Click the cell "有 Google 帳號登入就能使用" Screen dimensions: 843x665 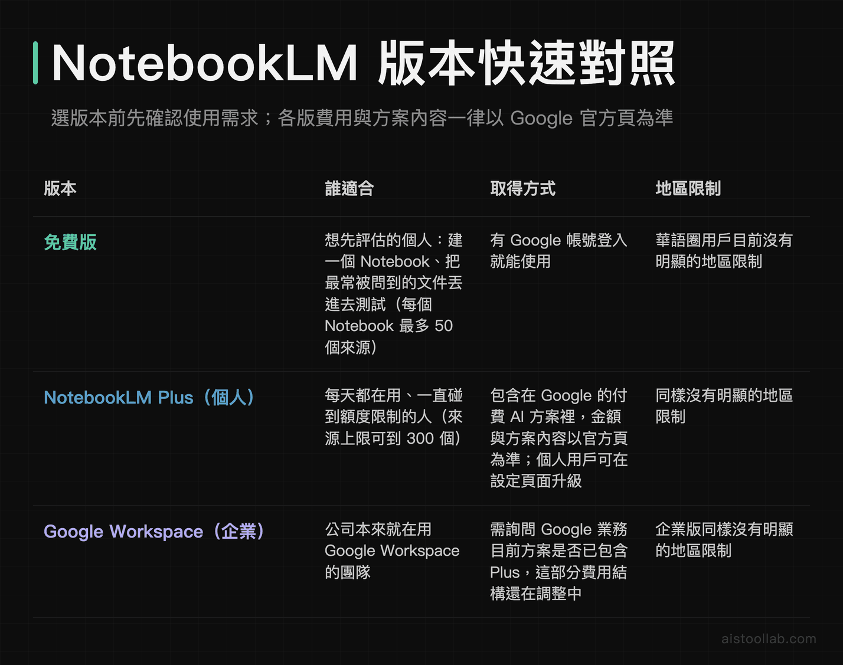pos(558,251)
